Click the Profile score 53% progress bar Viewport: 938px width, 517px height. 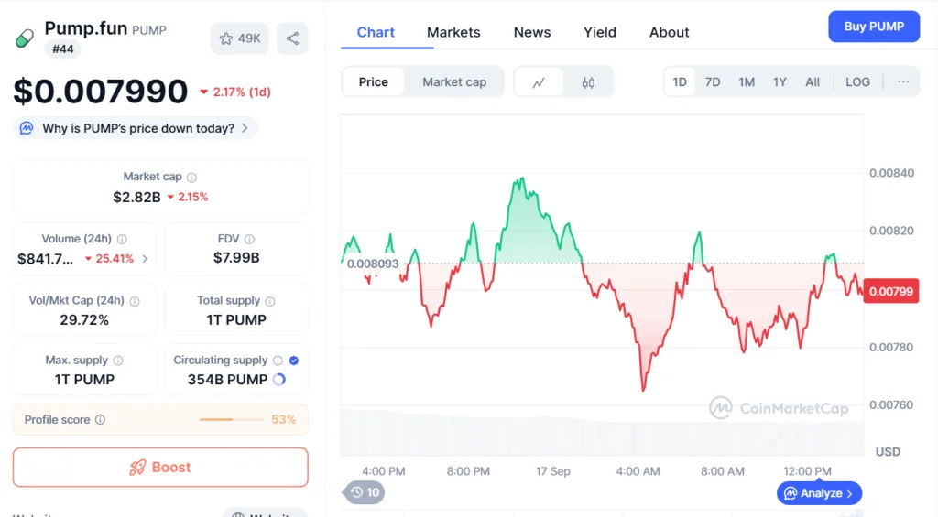click(x=231, y=420)
